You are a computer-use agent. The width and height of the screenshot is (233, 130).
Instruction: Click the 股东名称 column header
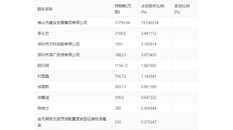pos(45,9)
